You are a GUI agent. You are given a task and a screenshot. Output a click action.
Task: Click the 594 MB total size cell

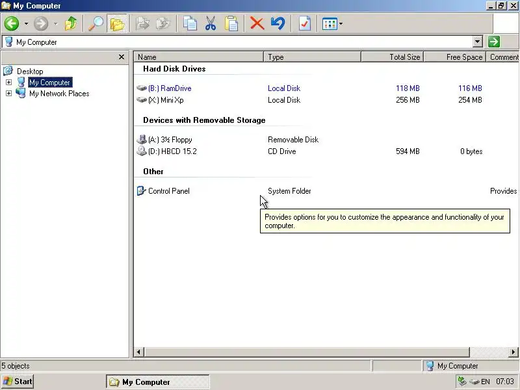coord(408,151)
